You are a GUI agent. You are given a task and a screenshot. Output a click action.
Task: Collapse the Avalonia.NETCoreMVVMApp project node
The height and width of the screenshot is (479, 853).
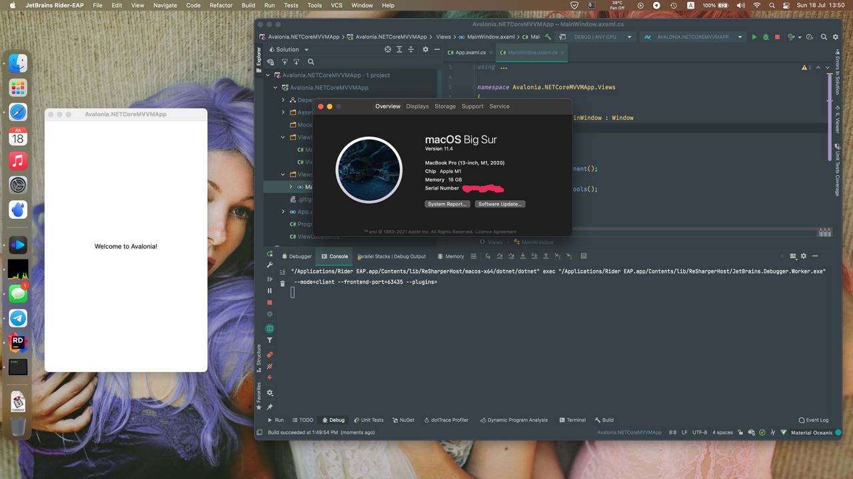275,88
